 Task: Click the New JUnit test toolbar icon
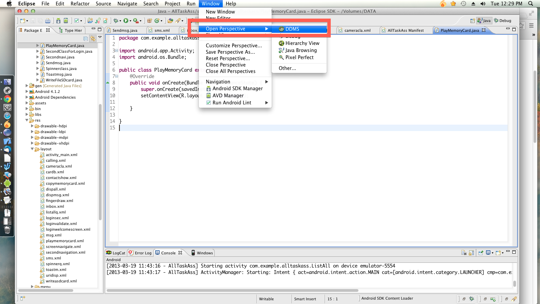pos(98,21)
